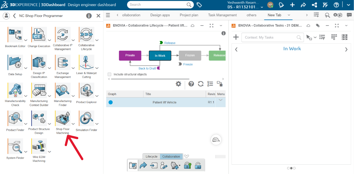
Task: Open selection mode dropdown in Tasks
Action: (315, 37)
